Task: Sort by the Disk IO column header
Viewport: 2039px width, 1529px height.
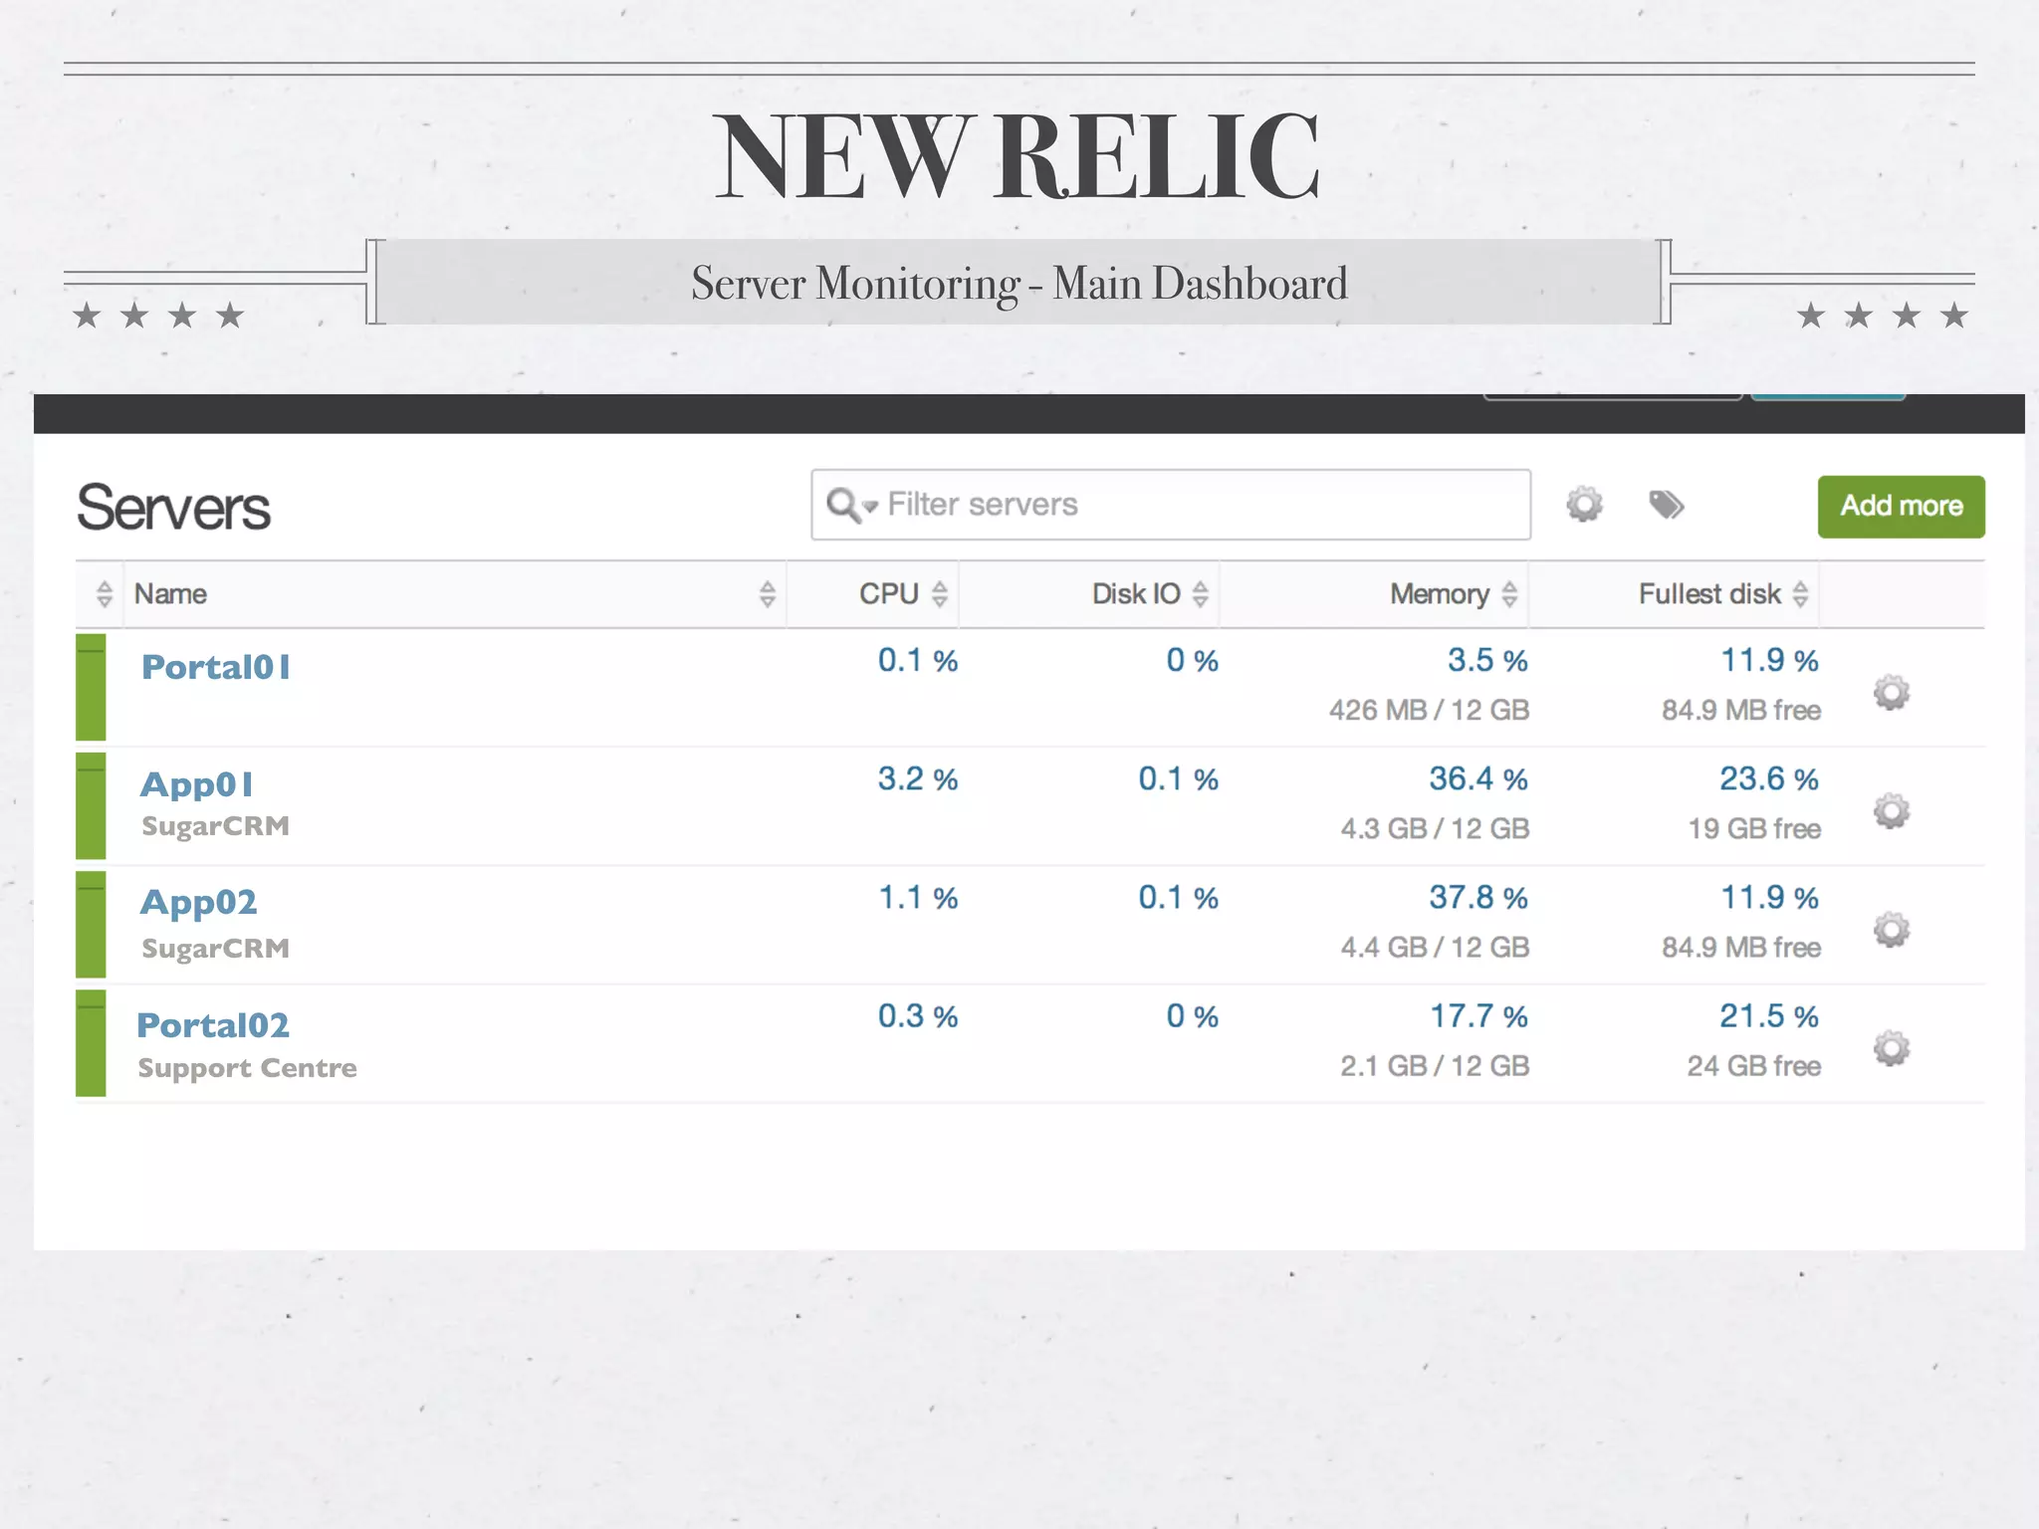Action: [1136, 594]
